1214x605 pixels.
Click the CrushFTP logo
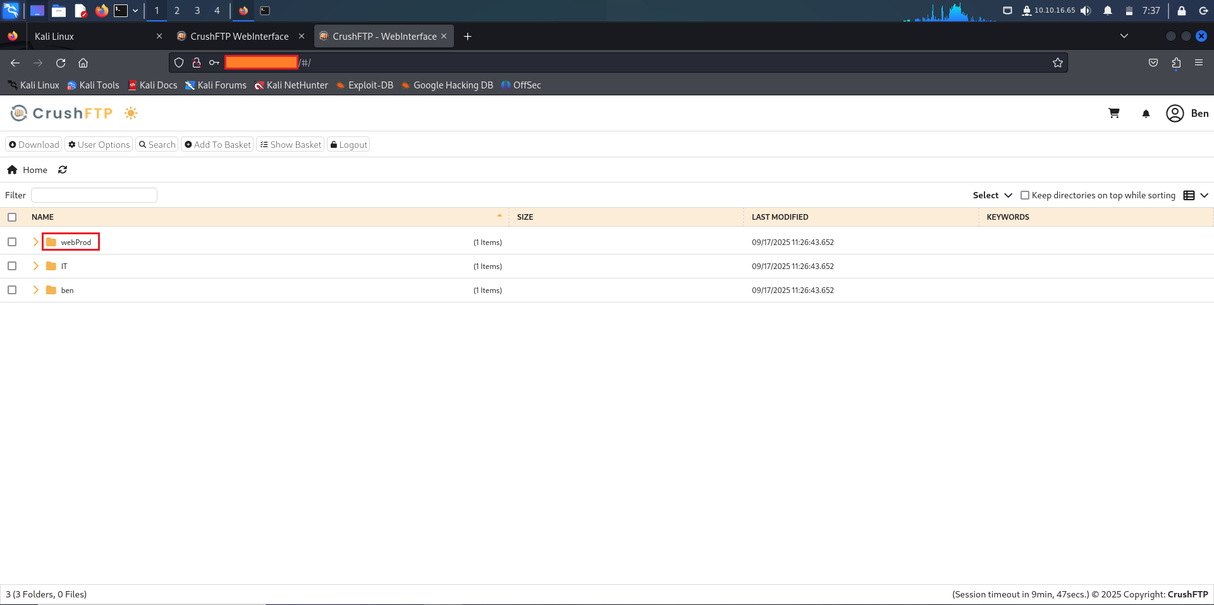61,113
